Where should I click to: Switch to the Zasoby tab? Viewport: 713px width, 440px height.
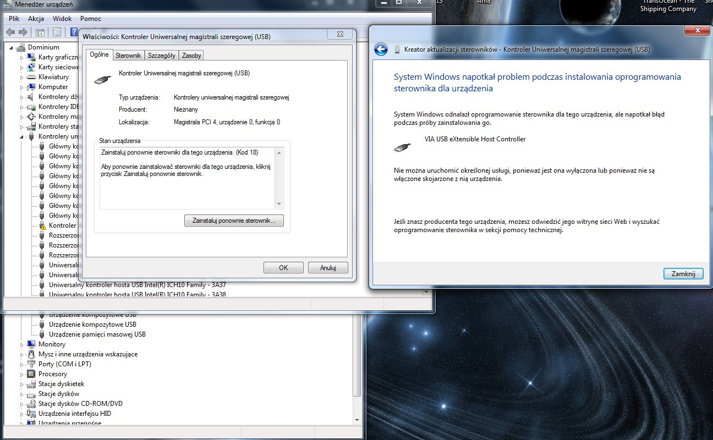click(191, 56)
